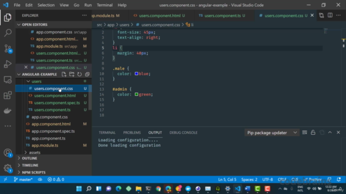
Task: Change Spaces: 2 indentation setting
Action: (x=249, y=179)
